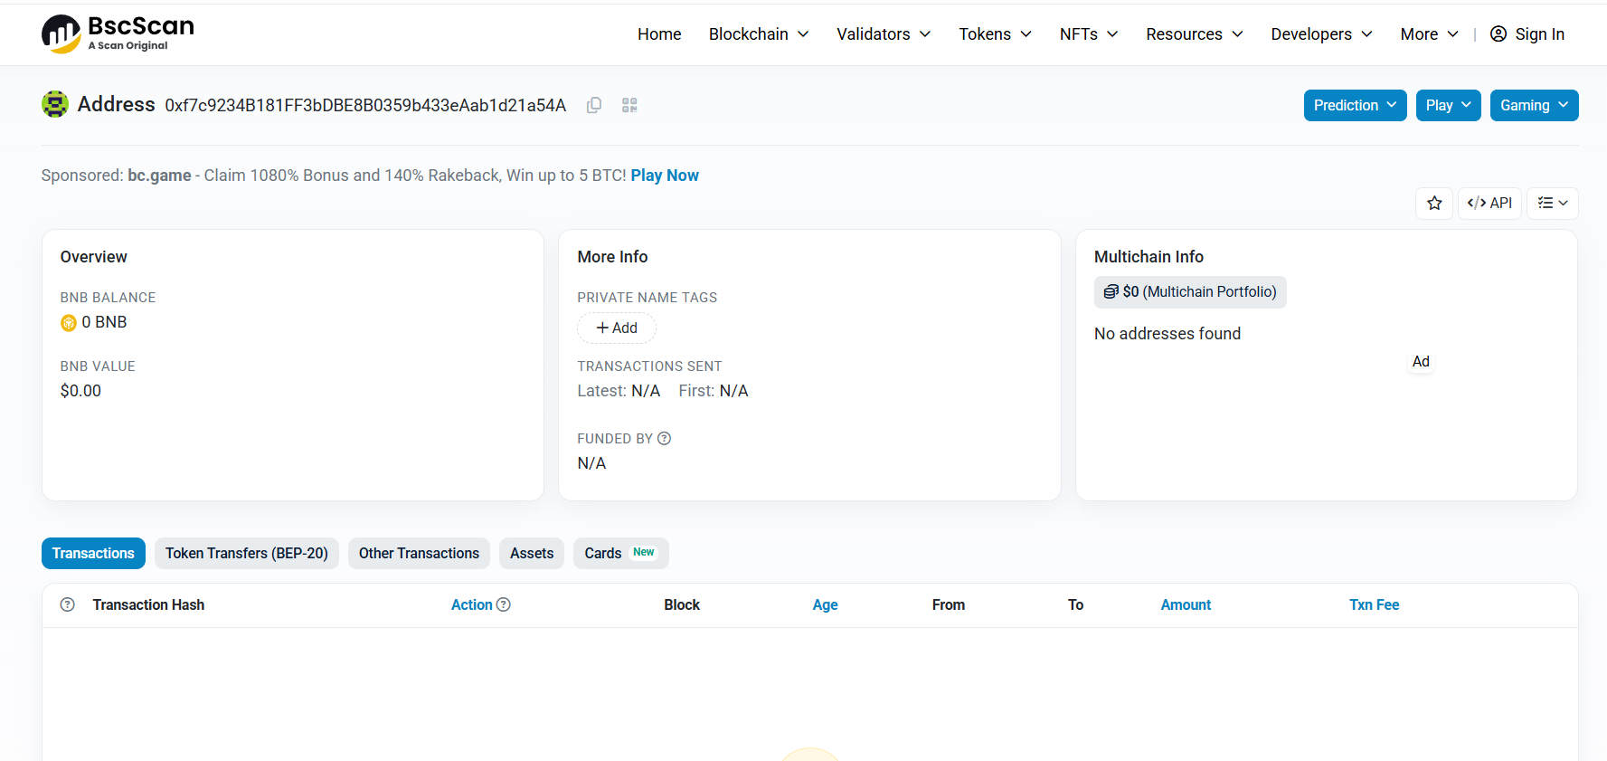Open the API link button
Screen dimensions: 1607x761
[x=1489, y=204]
